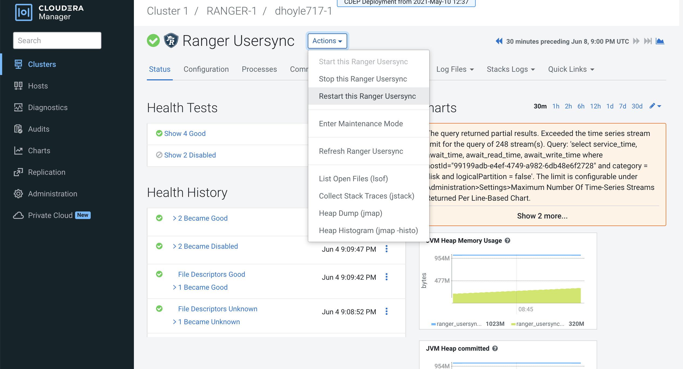Switch to the Configuration tab
This screenshot has height=369, width=683.
206,69
